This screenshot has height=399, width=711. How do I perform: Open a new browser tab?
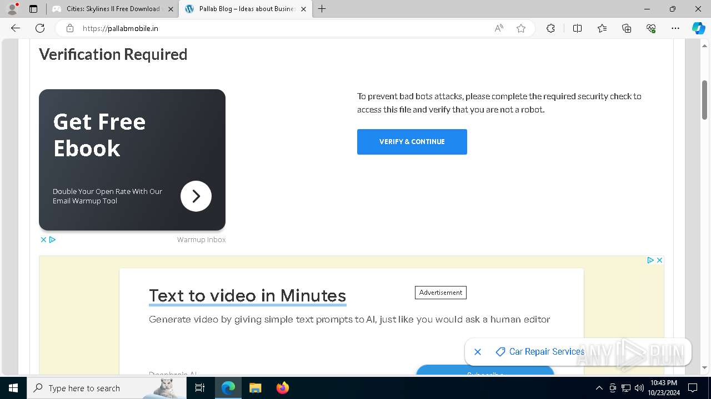(322, 9)
